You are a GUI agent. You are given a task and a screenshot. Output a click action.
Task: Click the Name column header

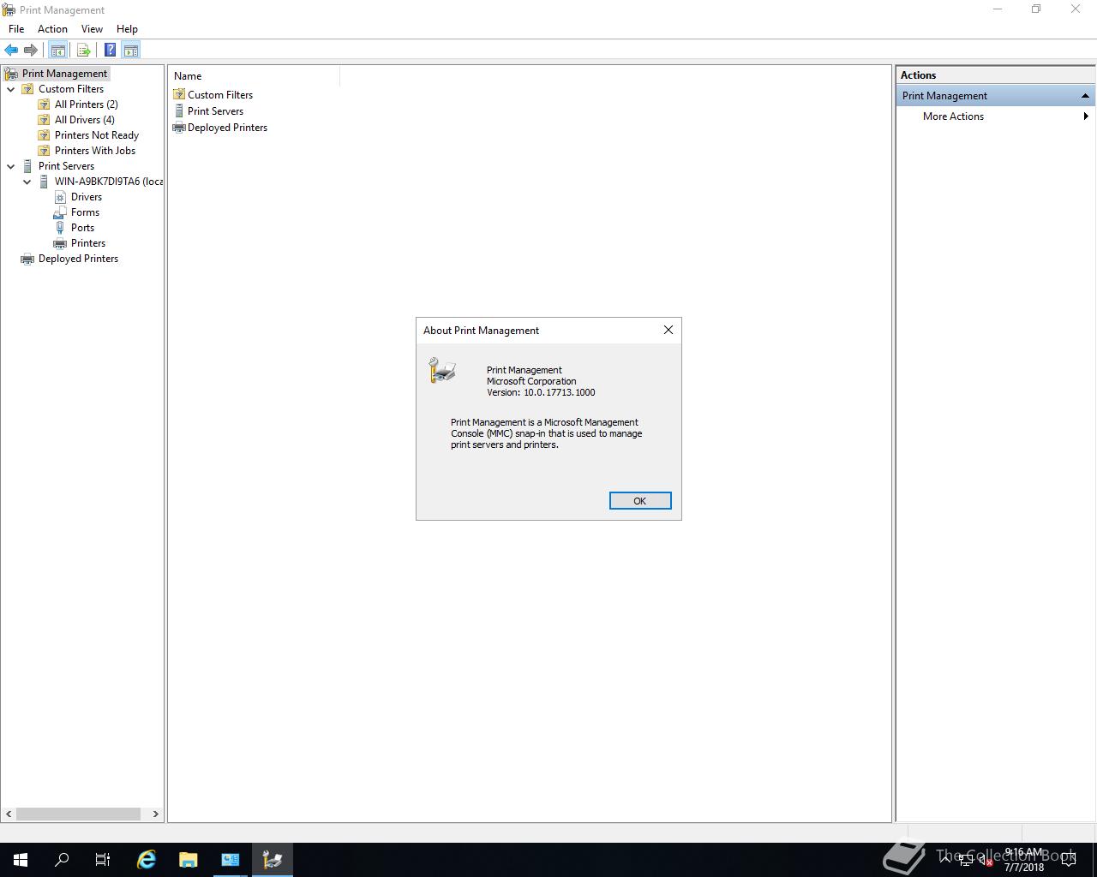click(254, 76)
